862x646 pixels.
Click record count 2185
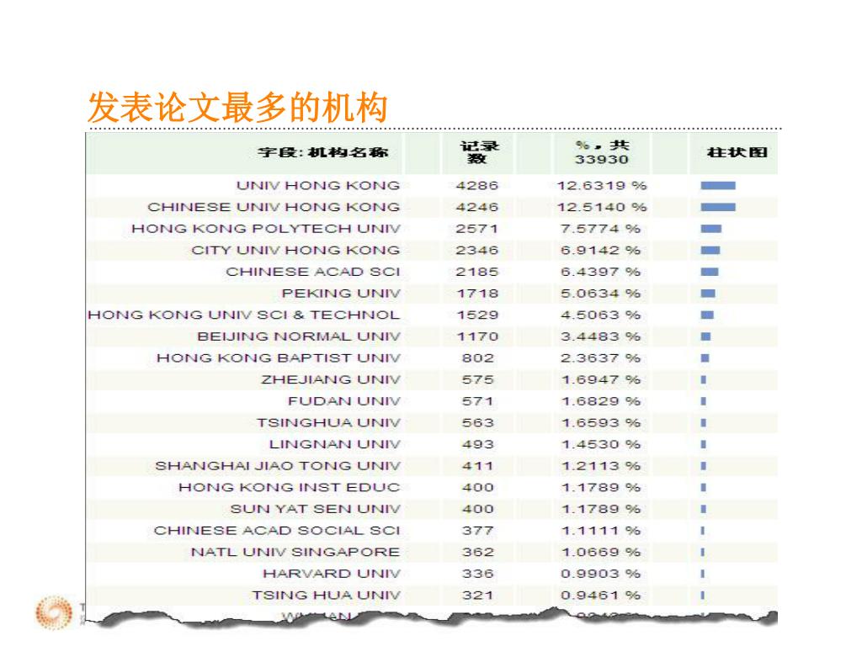click(477, 272)
